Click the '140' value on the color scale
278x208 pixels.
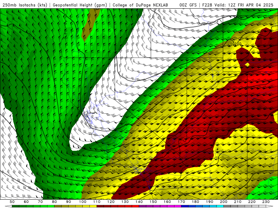coord(139,202)
